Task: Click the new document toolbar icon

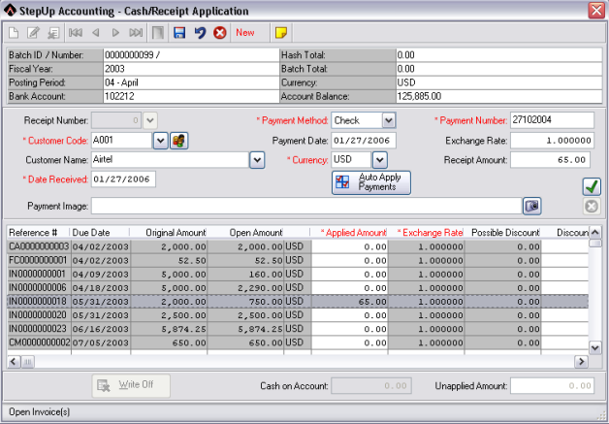Action: [14, 33]
